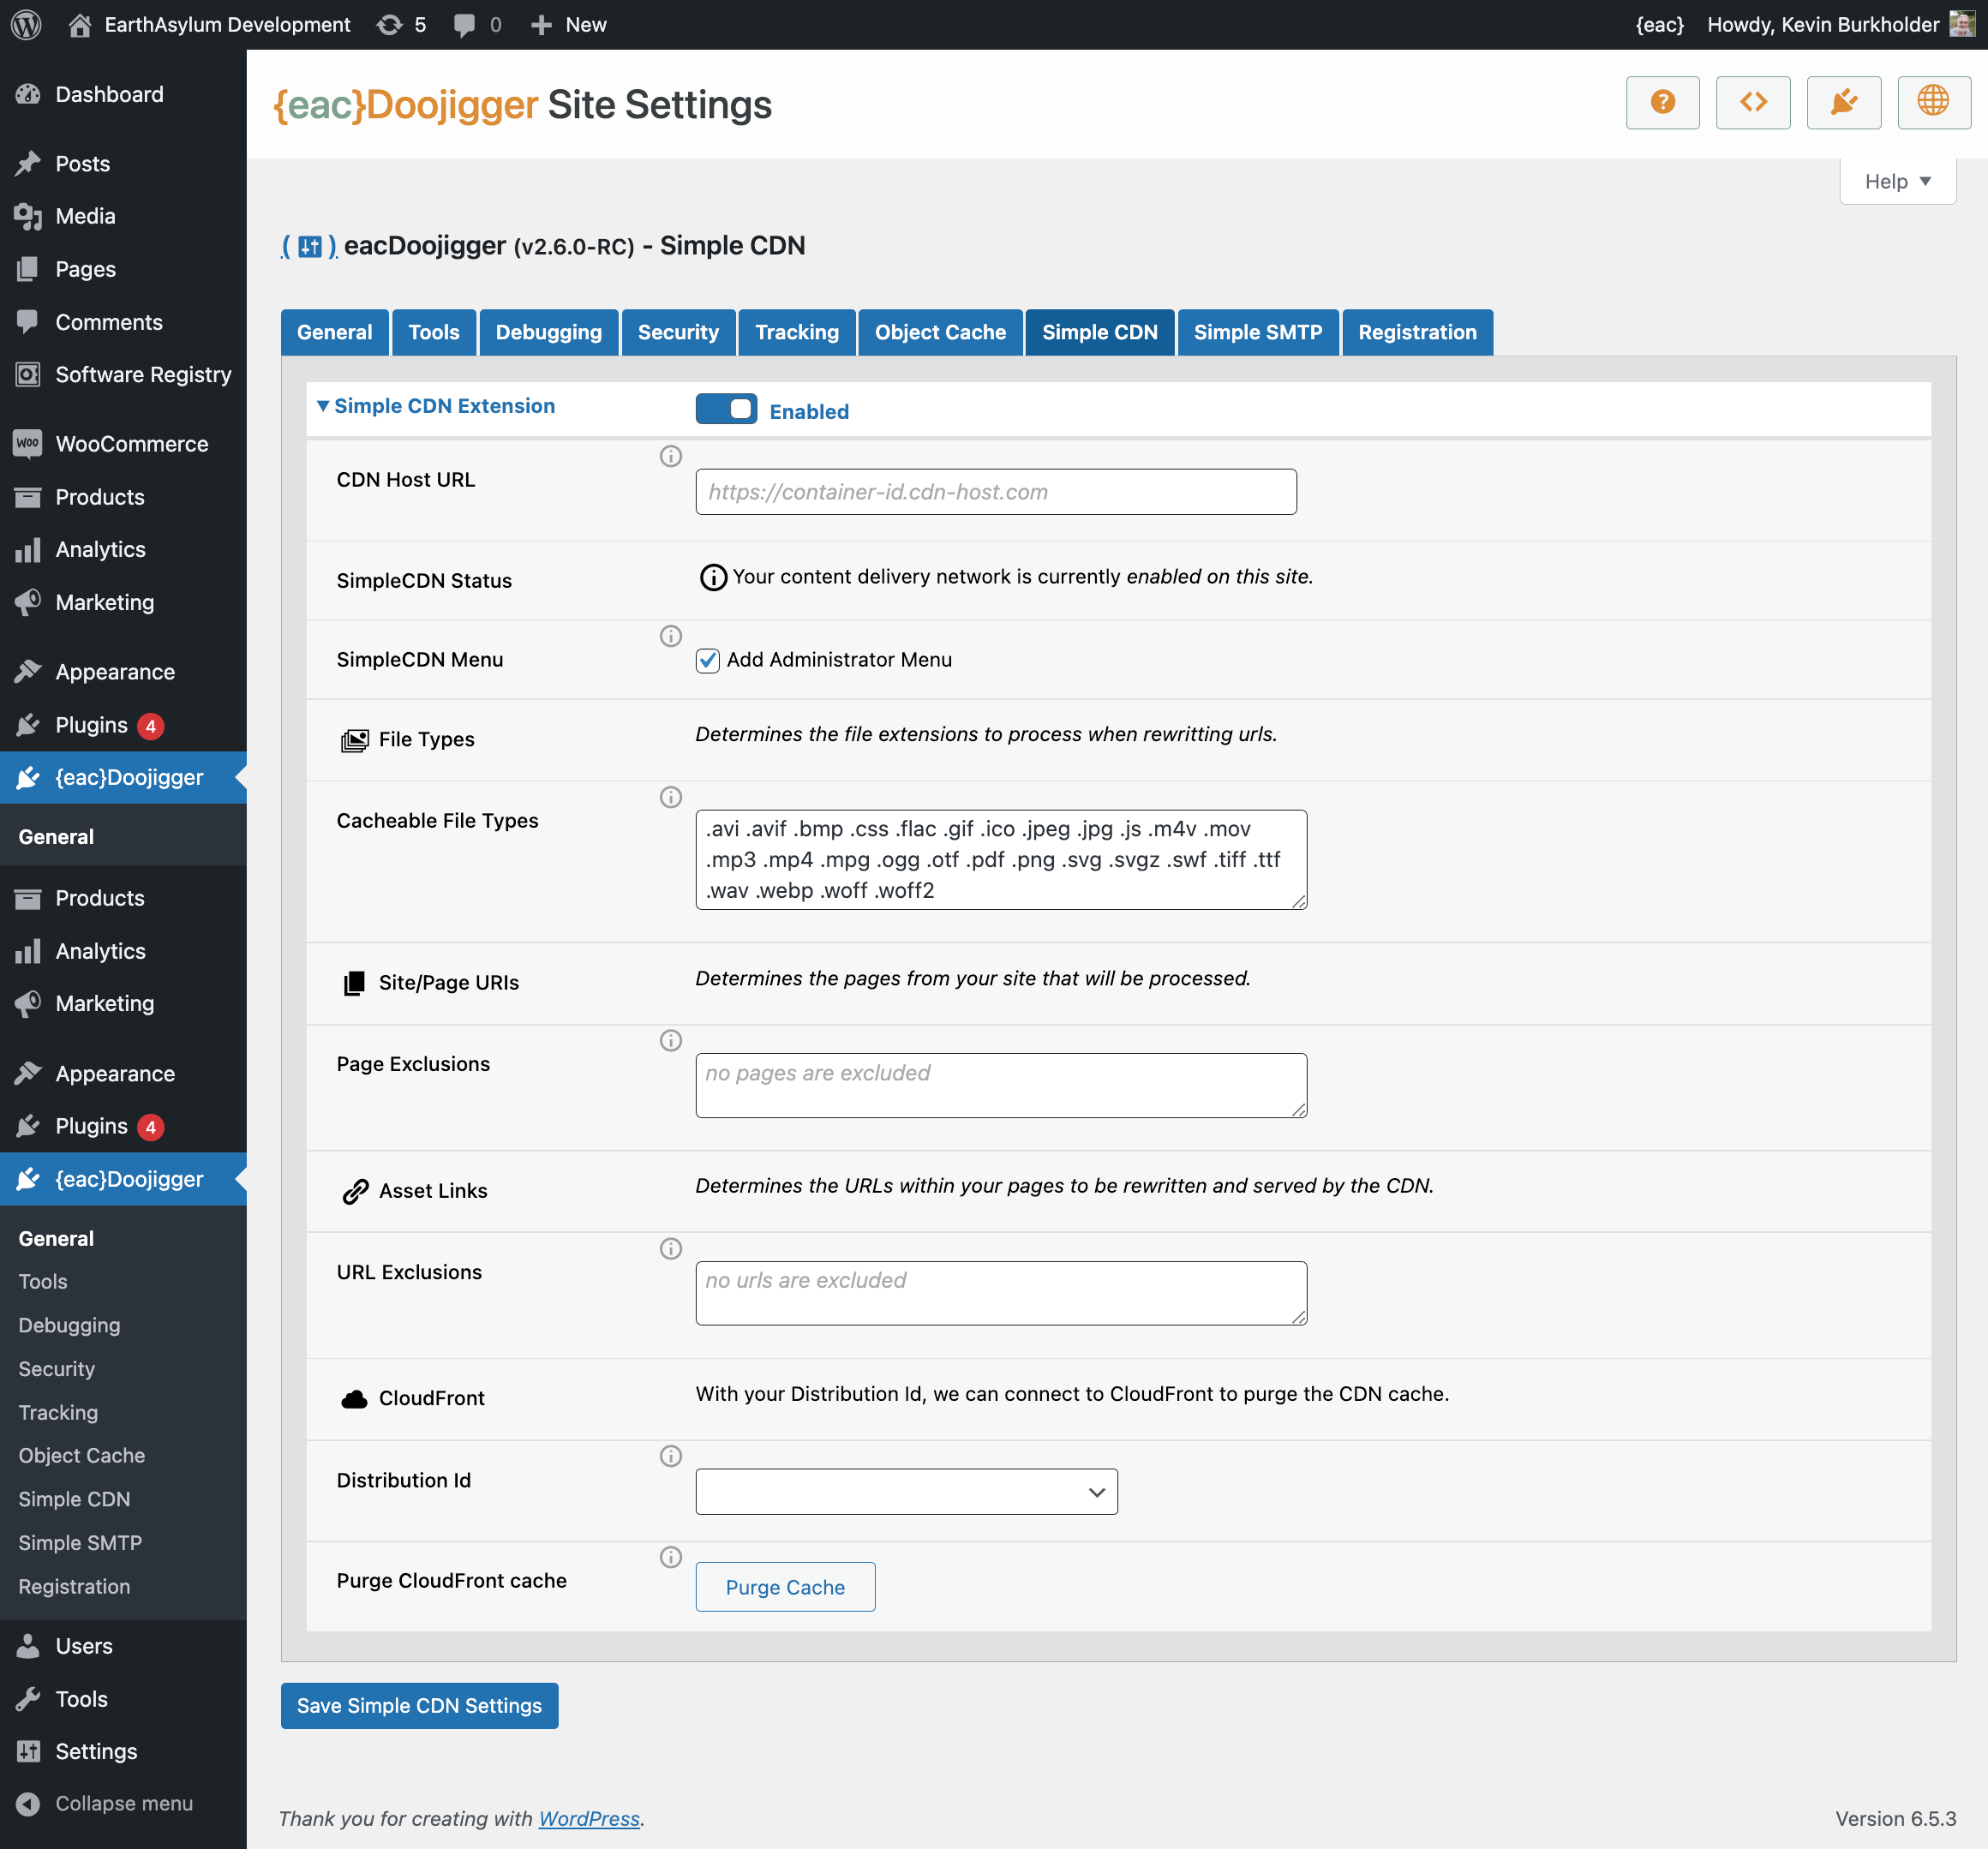Viewport: 1988px width, 1849px height.
Task: Open the Simple SMTP tab
Action: (1257, 332)
